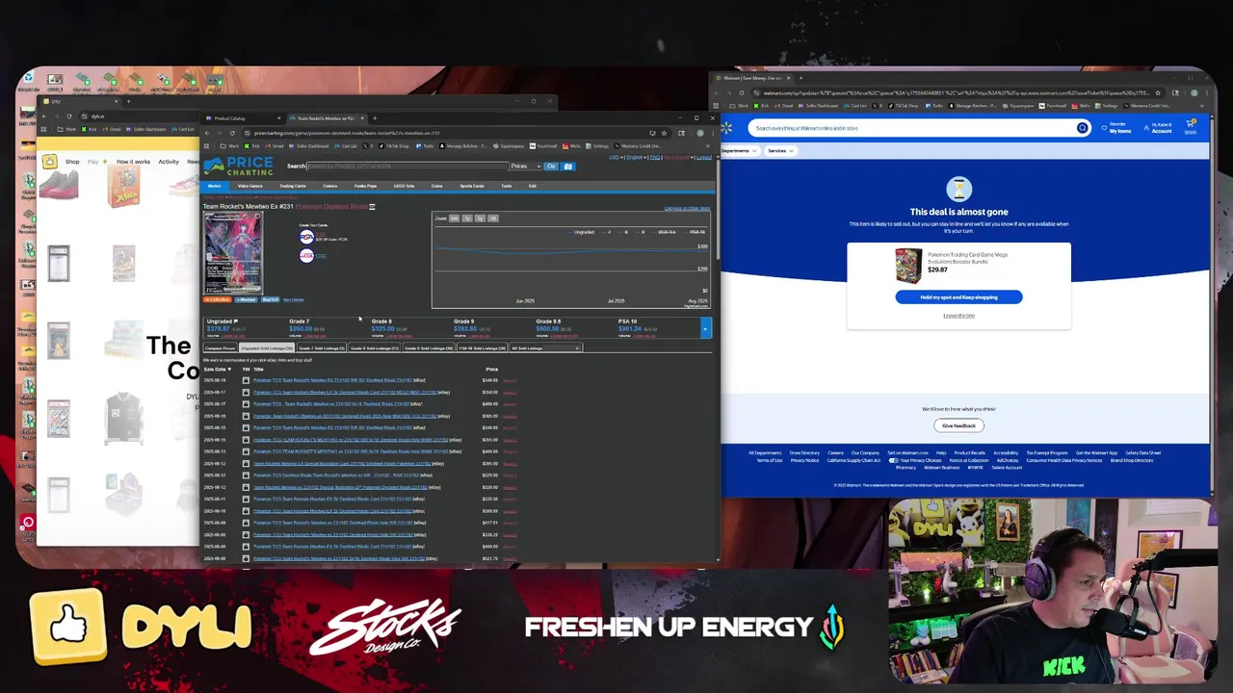Click the Walmart search magnifier button
This screenshot has height=693, width=1233.
click(1082, 128)
